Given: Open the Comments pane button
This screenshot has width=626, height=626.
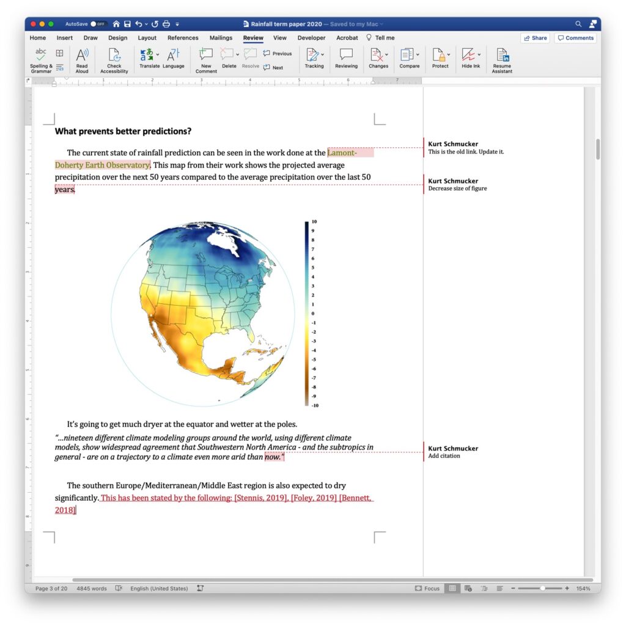Looking at the screenshot, I should point(575,38).
